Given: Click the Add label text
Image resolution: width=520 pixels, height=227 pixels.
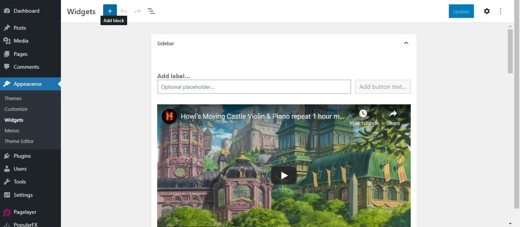Looking at the screenshot, I should [173, 76].
